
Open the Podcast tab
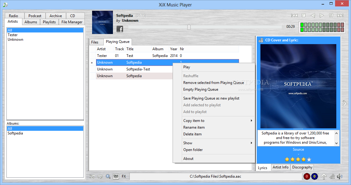(x=35, y=16)
